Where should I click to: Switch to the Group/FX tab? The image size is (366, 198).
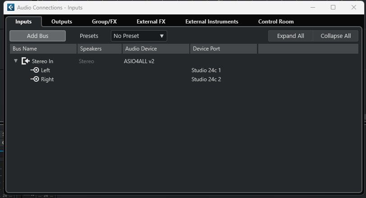point(104,22)
